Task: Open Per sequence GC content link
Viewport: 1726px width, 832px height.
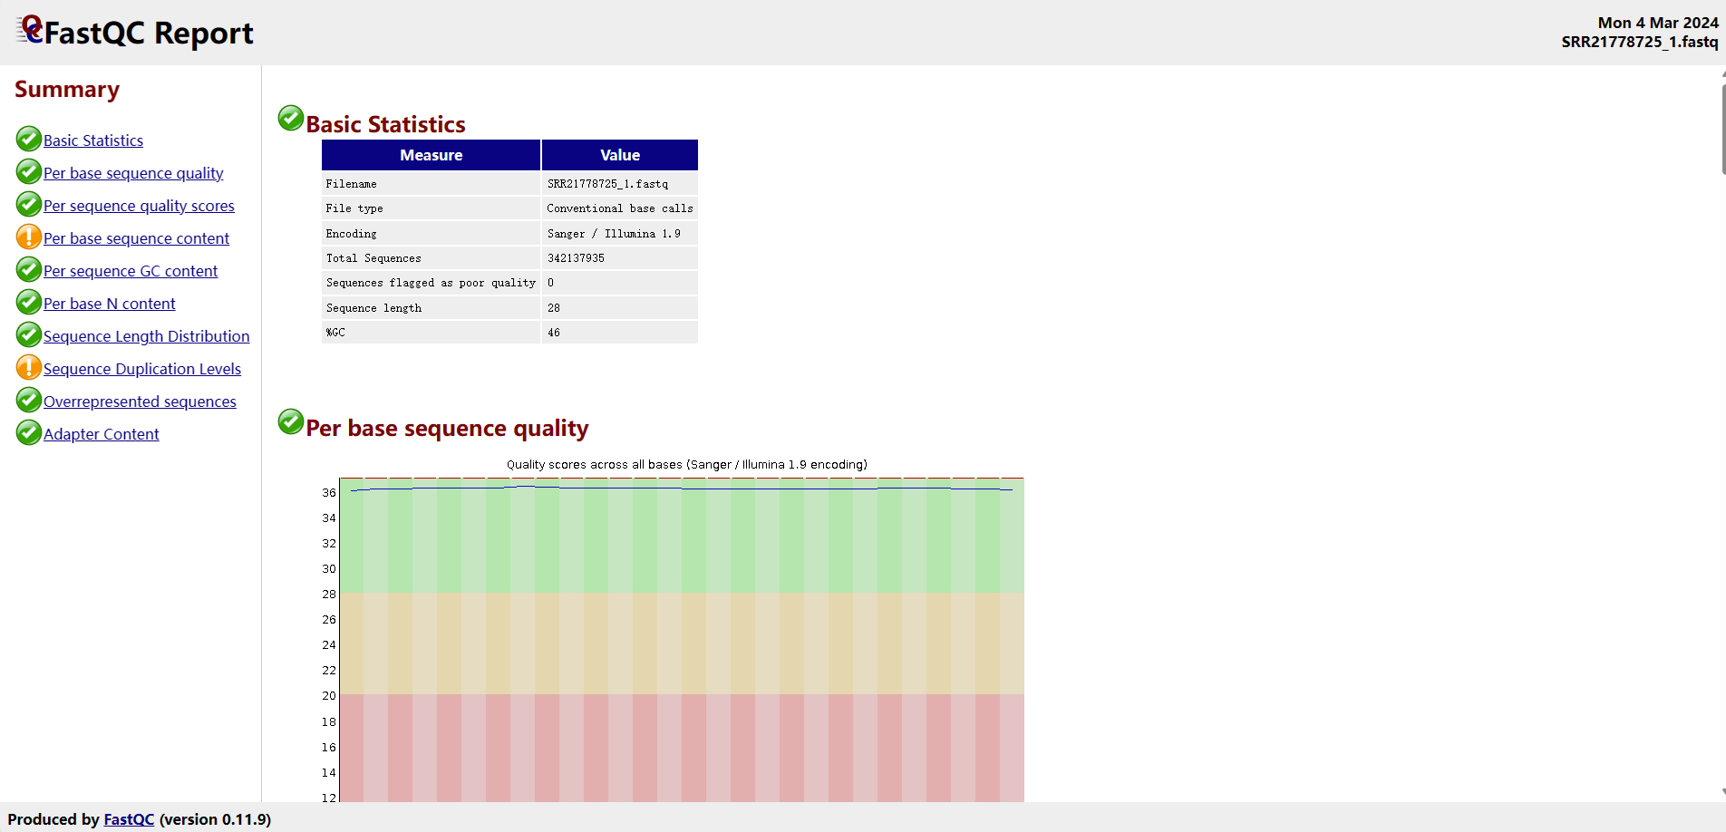Action: tap(131, 271)
